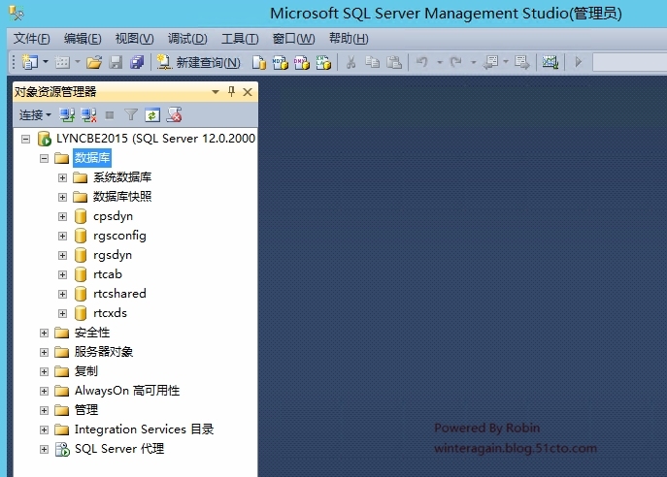Expand the rtcshared database node
667x477 pixels.
(x=62, y=294)
